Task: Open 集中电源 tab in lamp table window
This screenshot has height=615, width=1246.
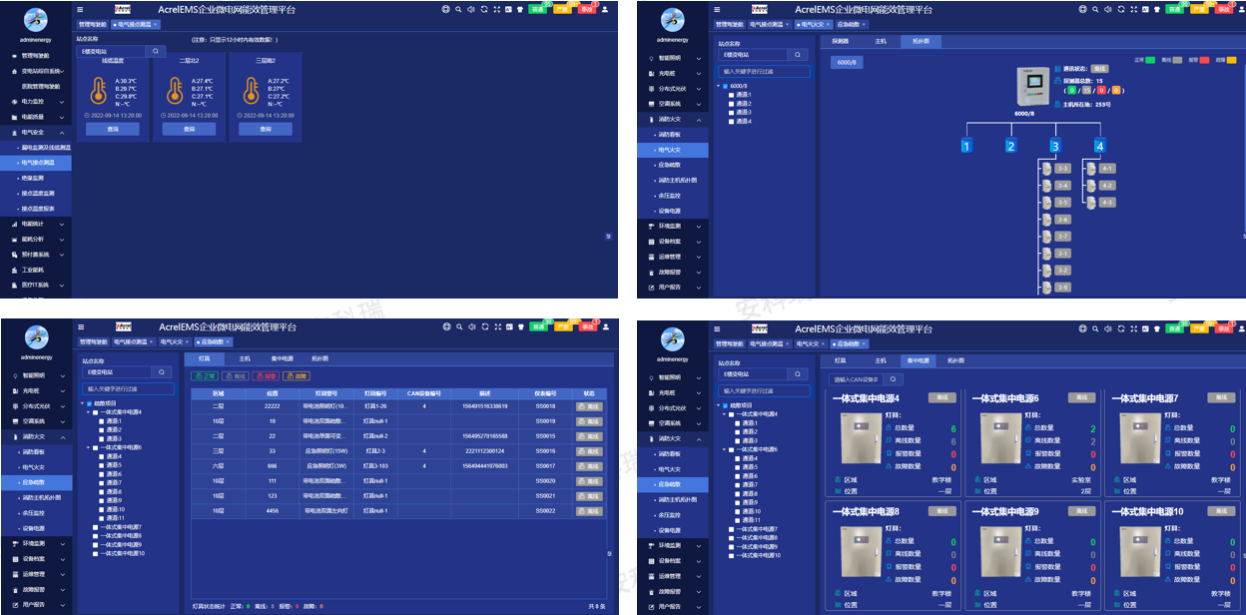Action: pyautogui.click(x=283, y=358)
